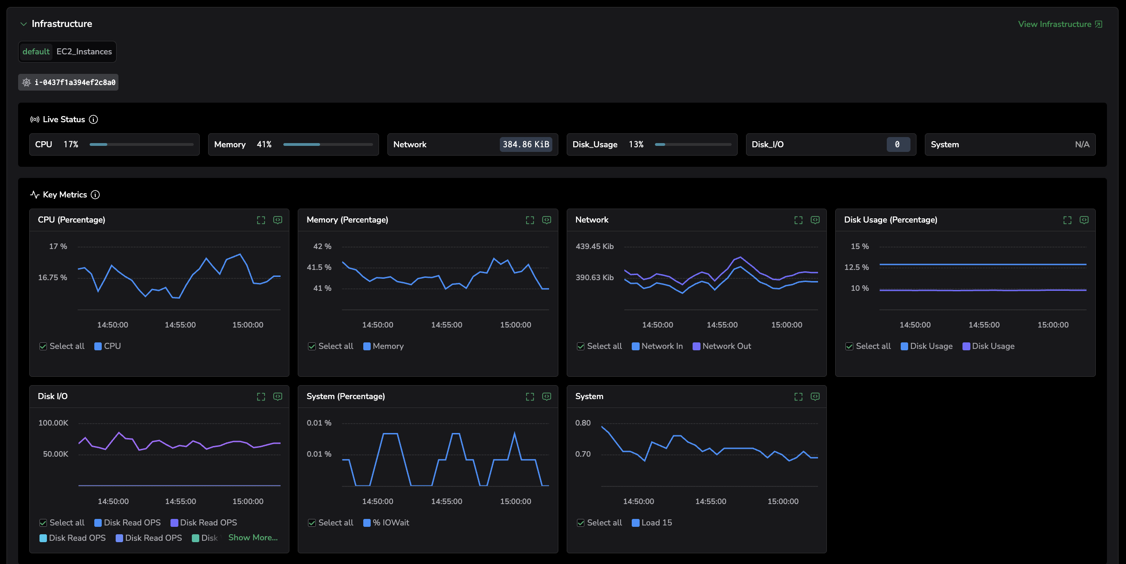Screen dimensions: 1126x564
Task: Click Key Metrics info icon
Action: point(95,195)
